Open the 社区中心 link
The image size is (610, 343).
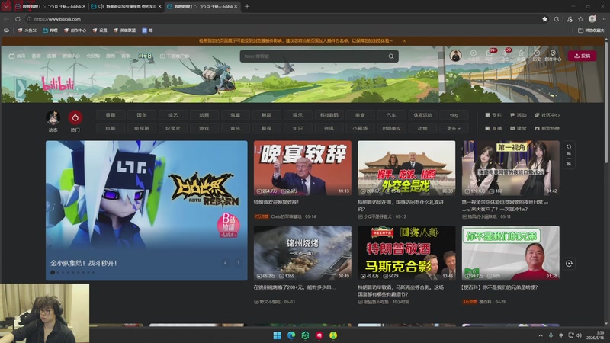(547, 115)
